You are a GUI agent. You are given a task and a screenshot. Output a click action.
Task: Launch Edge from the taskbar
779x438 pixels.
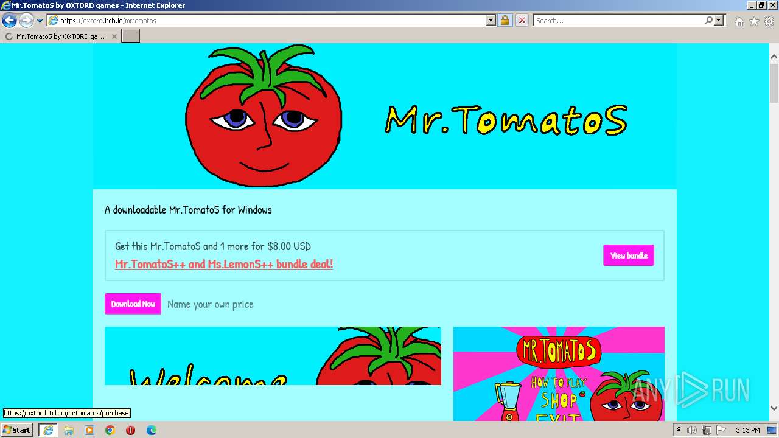(152, 430)
